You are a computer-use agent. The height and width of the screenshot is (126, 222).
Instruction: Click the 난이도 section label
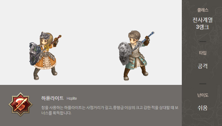[203, 95]
